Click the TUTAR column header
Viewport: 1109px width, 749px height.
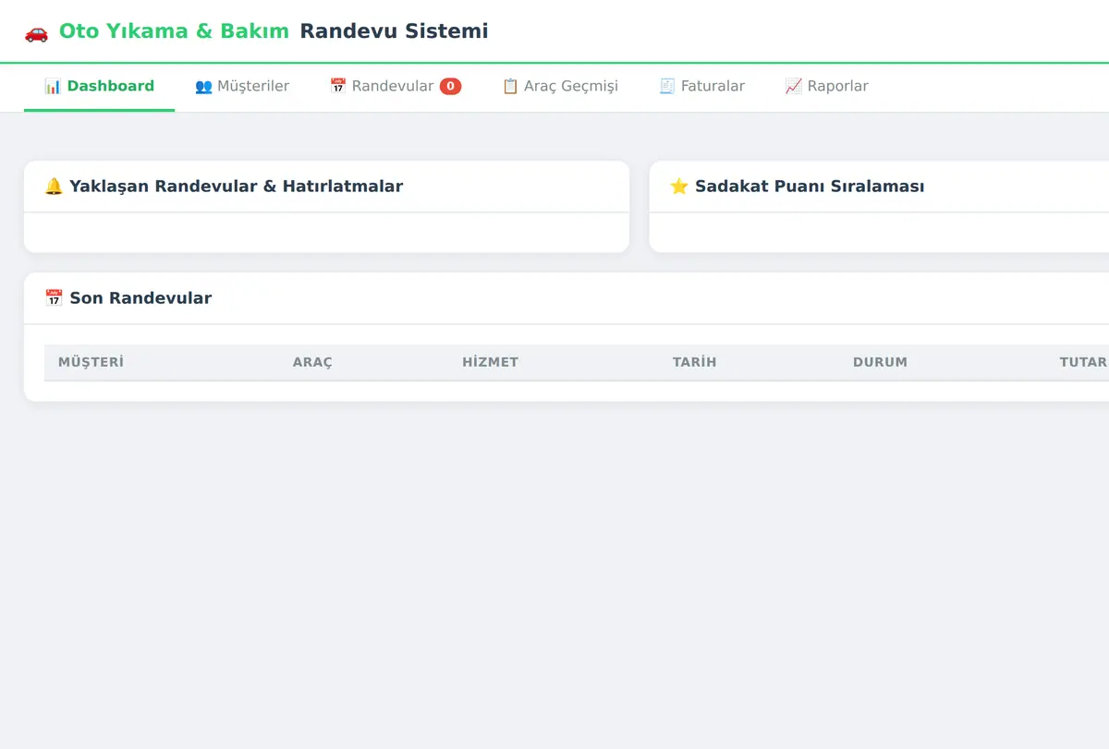[1082, 362]
